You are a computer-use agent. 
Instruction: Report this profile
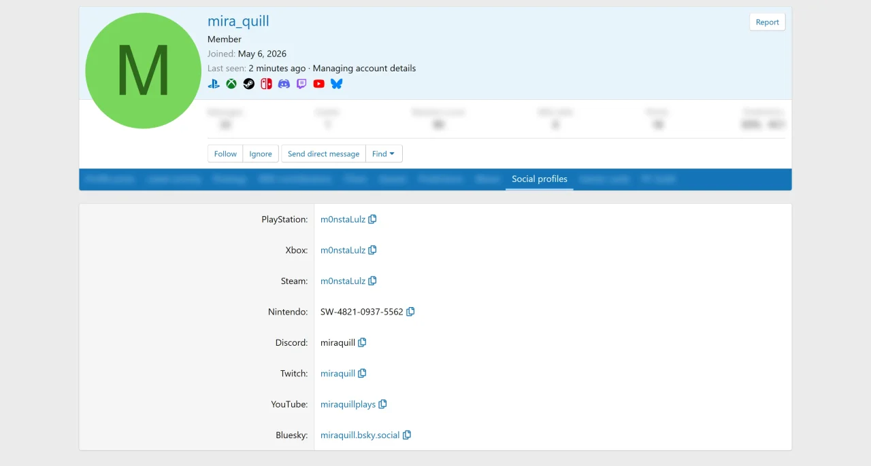click(767, 22)
